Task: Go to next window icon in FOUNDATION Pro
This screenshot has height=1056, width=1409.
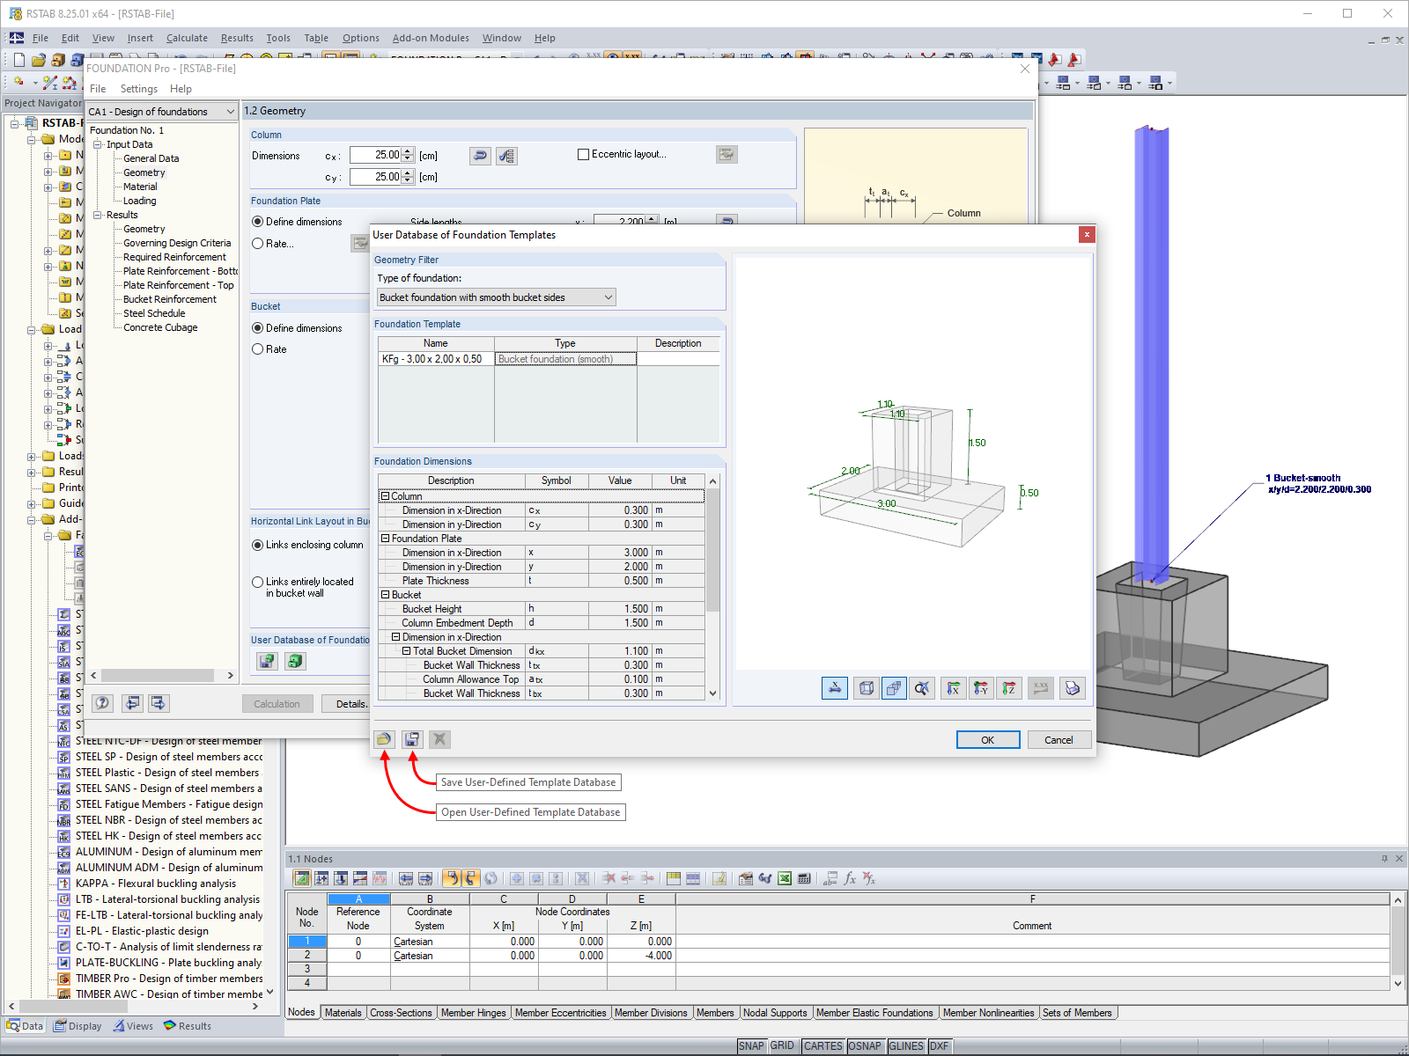Action: [x=159, y=703]
